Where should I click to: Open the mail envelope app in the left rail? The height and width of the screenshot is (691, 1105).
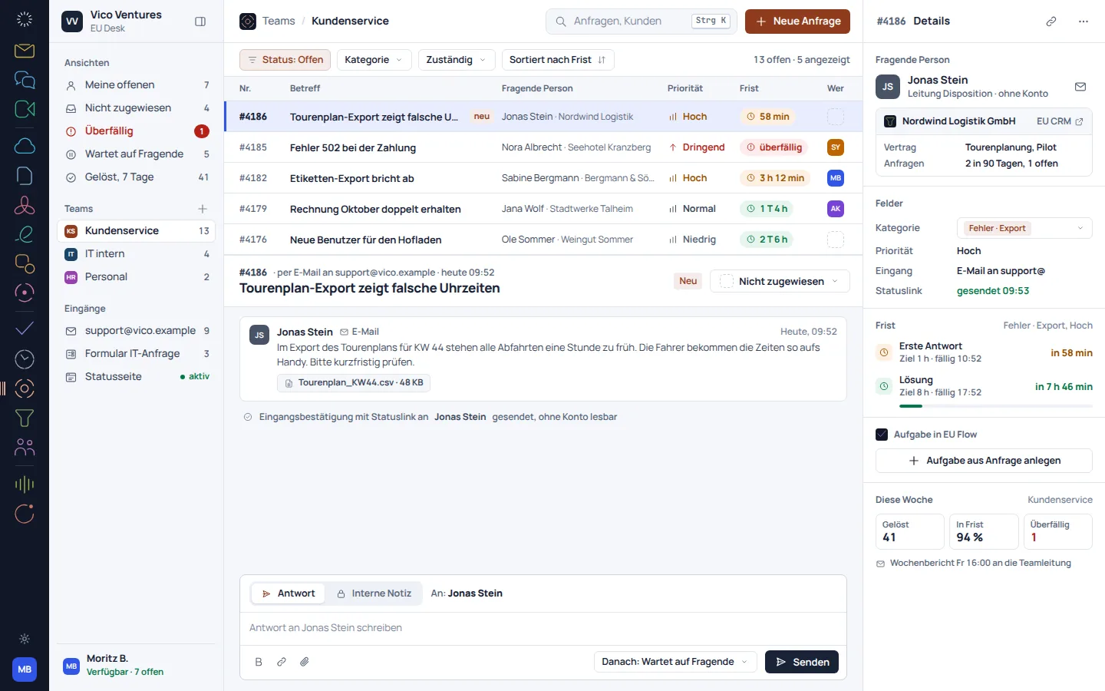(x=25, y=51)
